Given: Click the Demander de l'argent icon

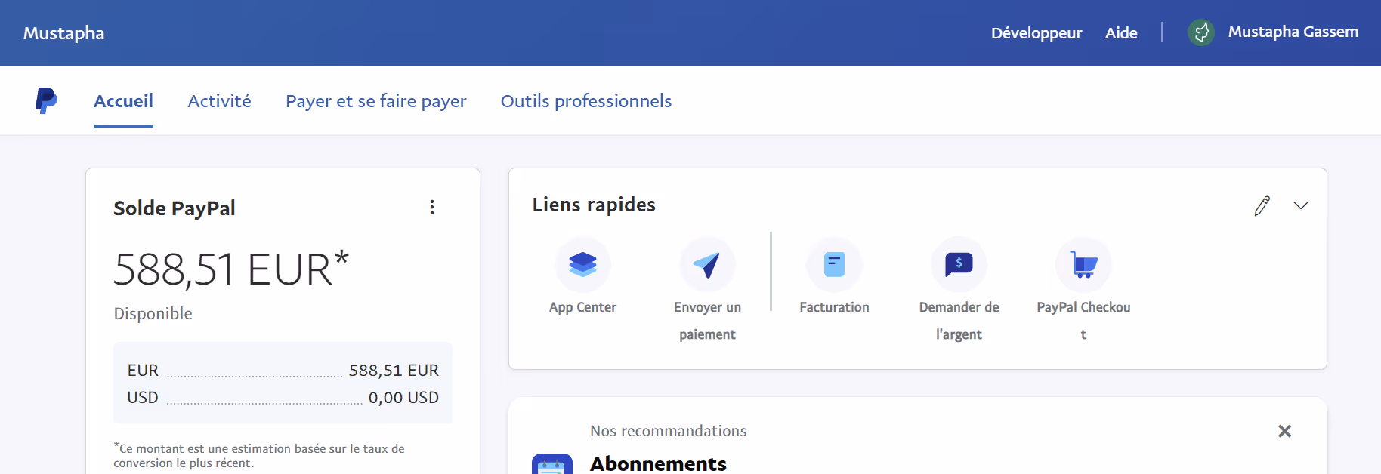Looking at the screenshot, I should pyautogui.click(x=959, y=264).
